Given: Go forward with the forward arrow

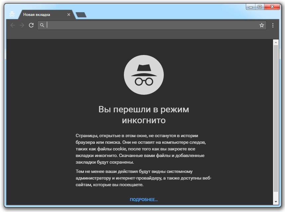Looking at the screenshot, I should tap(22, 25).
